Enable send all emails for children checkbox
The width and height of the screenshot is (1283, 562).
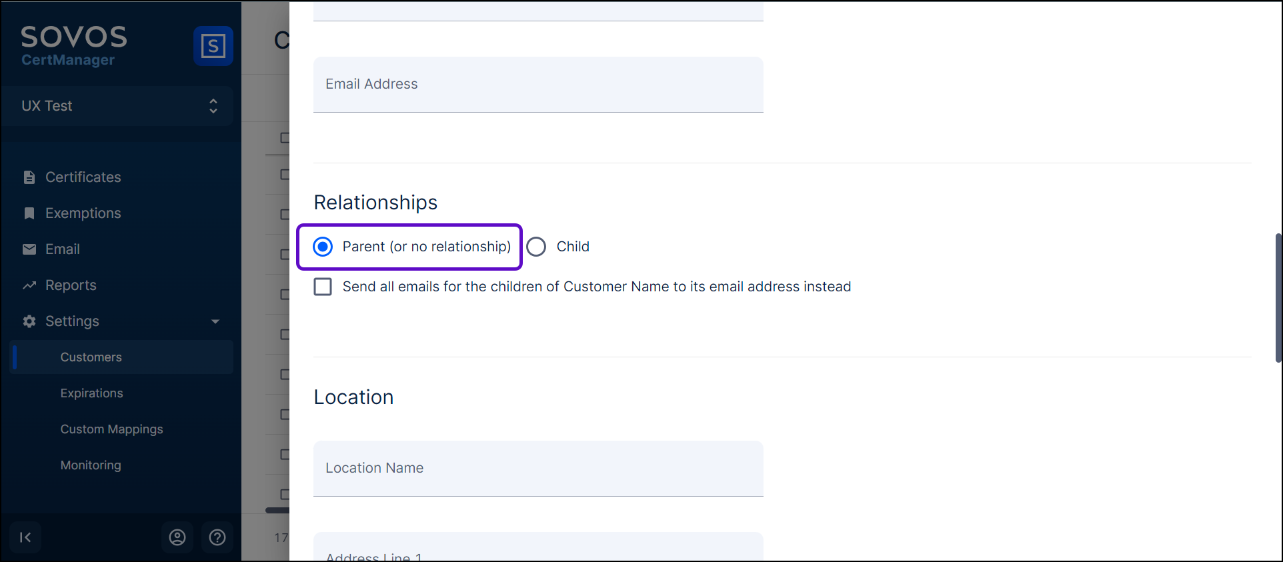(x=323, y=287)
